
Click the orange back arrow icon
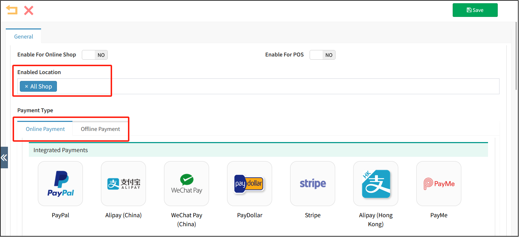click(x=12, y=10)
